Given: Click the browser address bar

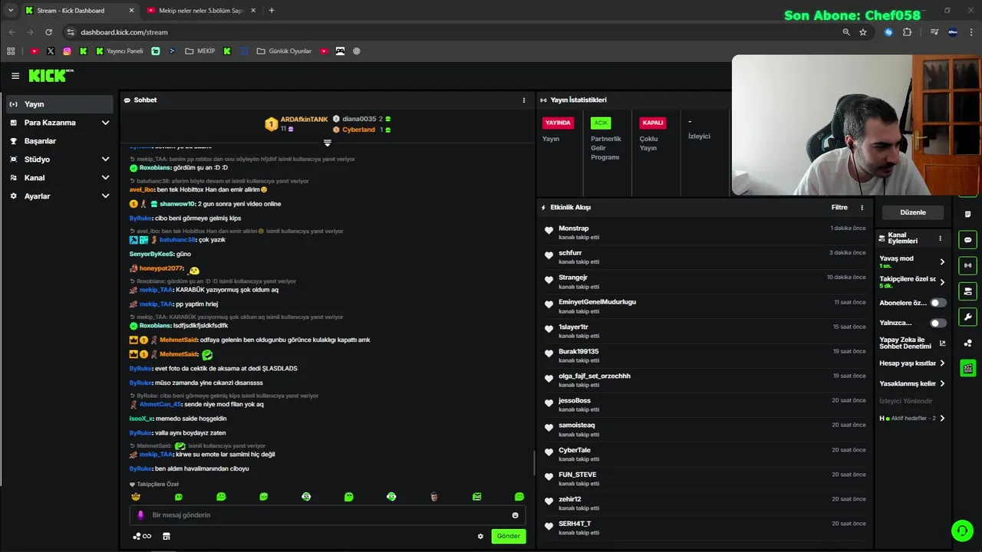Looking at the screenshot, I should pos(453,32).
